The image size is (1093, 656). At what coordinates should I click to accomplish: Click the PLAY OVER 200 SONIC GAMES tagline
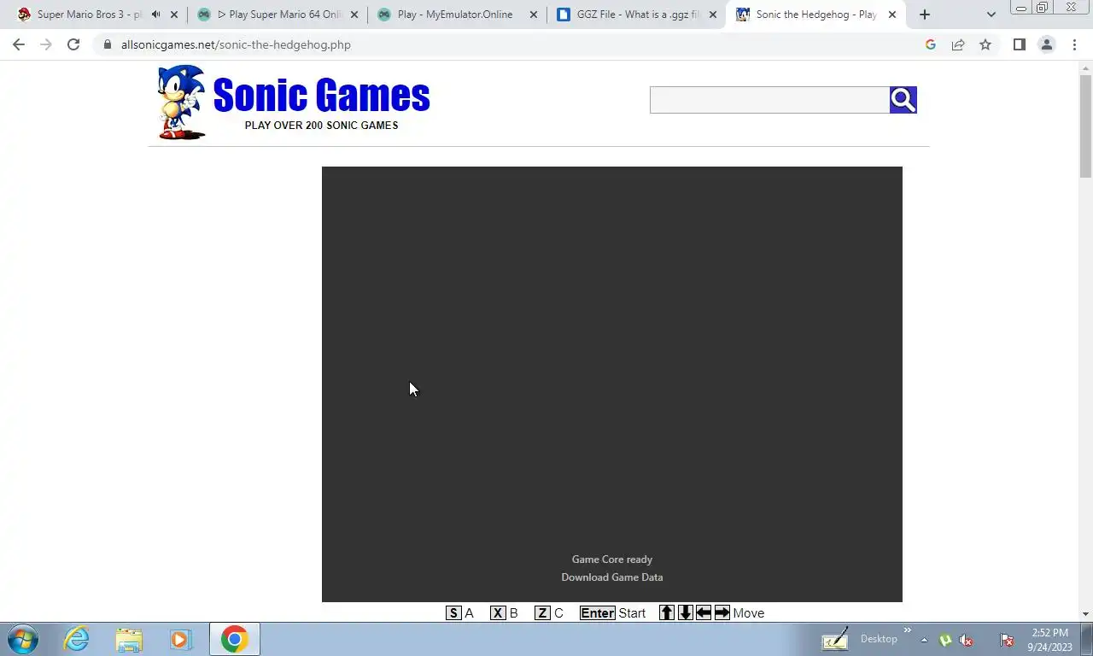321,126
